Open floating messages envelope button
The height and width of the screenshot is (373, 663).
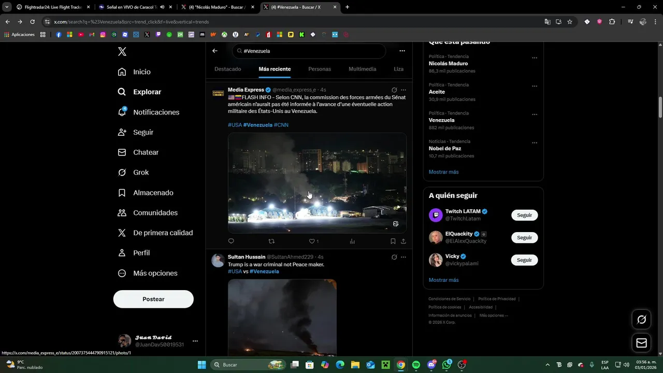(x=641, y=343)
